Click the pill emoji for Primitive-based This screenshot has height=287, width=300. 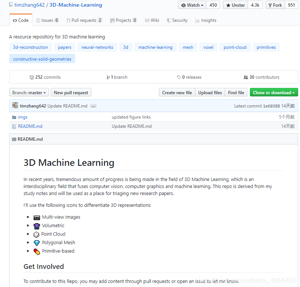point(37,252)
